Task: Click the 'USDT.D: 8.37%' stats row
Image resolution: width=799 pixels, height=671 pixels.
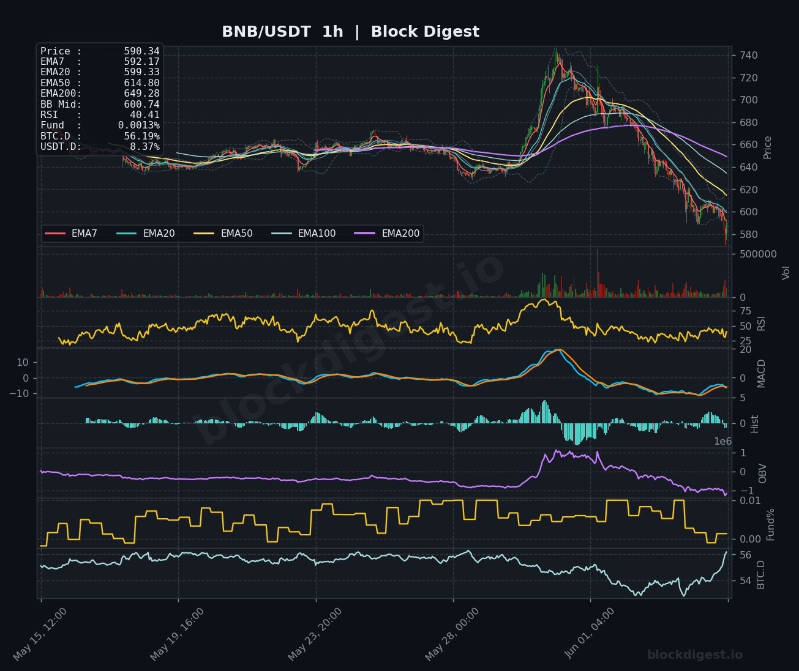Action: (x=100, y=147)
